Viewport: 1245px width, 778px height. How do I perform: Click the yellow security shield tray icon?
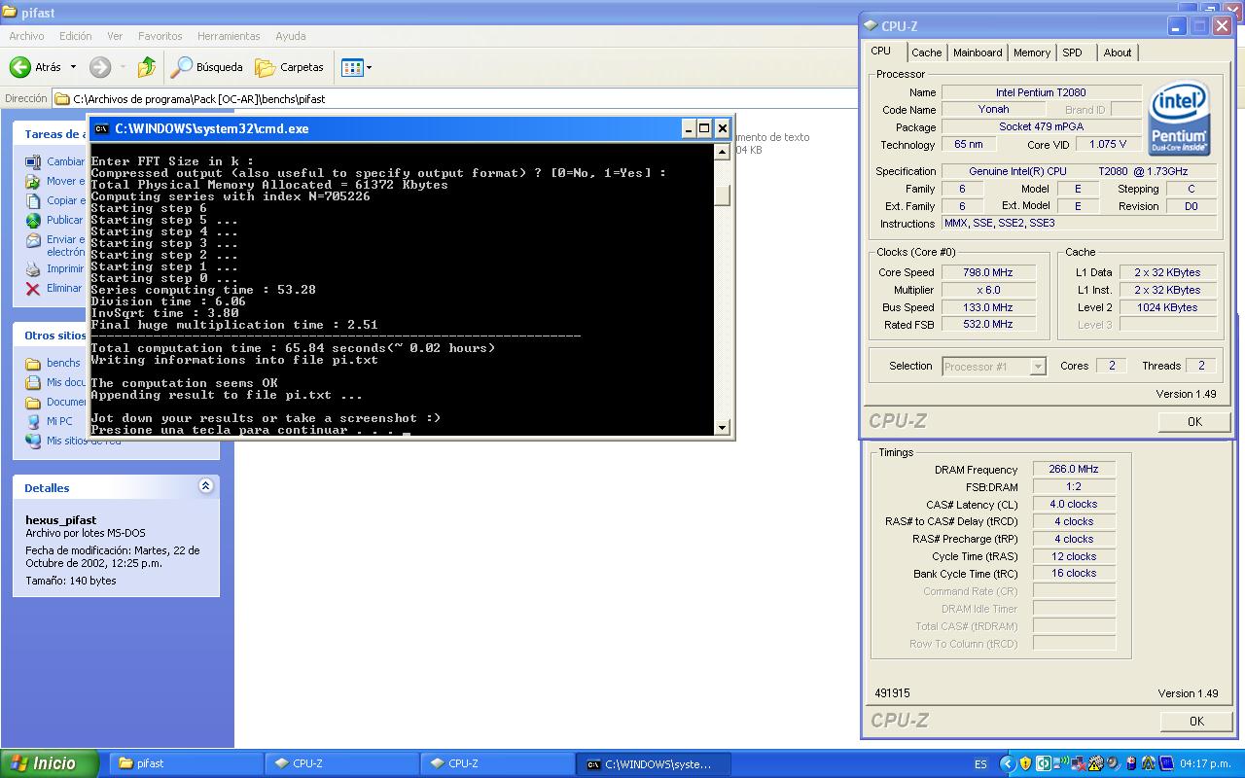pos(1024,763)
